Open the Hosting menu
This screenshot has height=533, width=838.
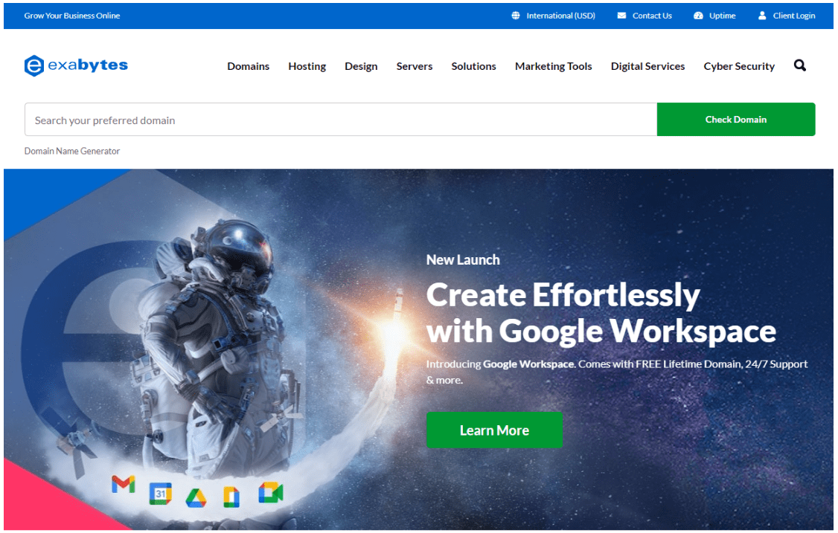(307, 66)
